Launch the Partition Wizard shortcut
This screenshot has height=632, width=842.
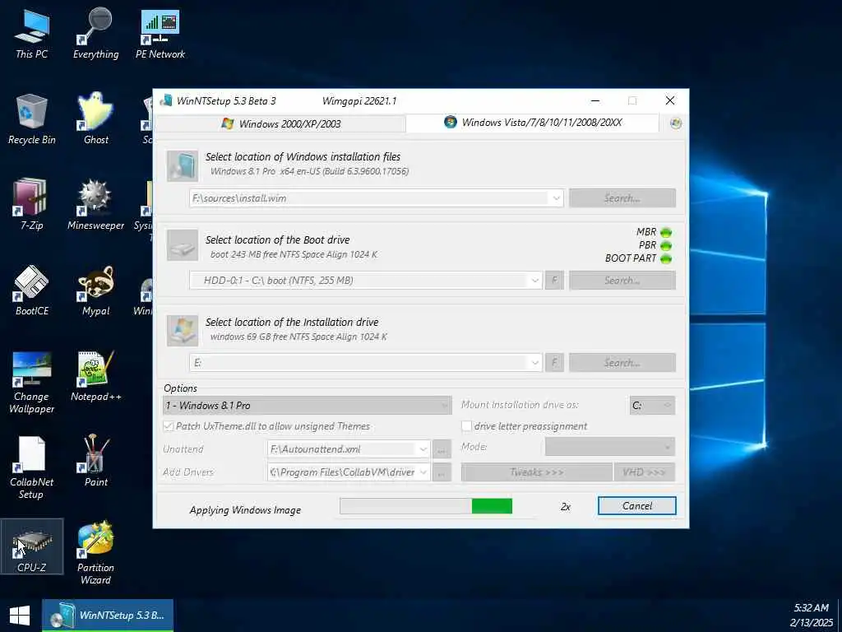coord(95,552)
